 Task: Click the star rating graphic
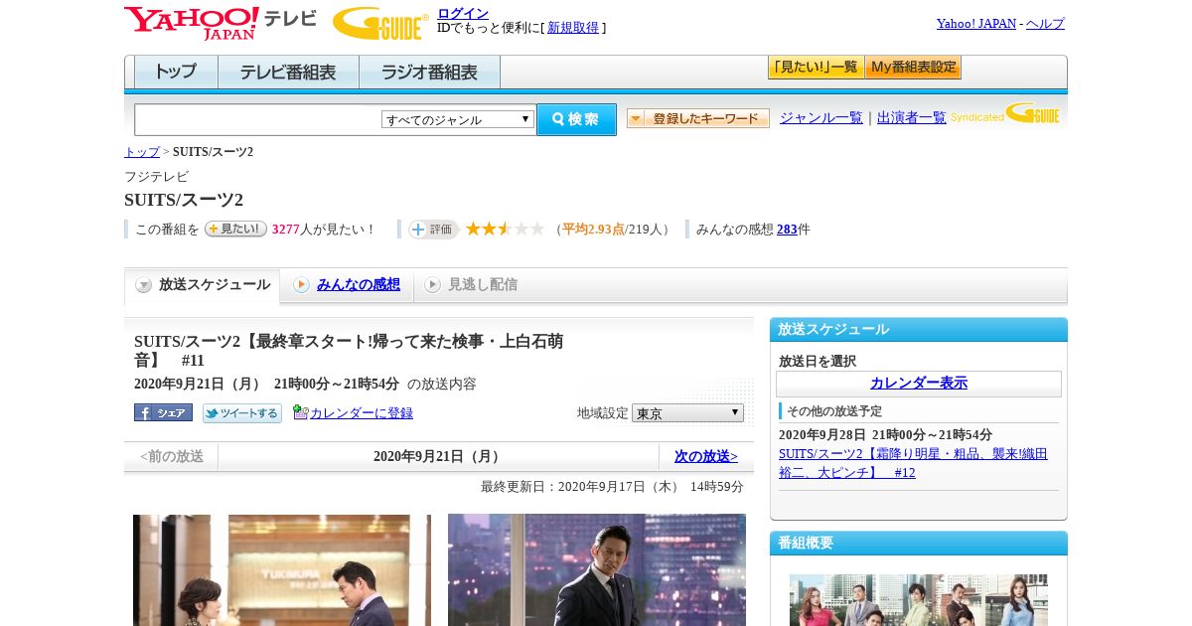[x=505, y=230]
